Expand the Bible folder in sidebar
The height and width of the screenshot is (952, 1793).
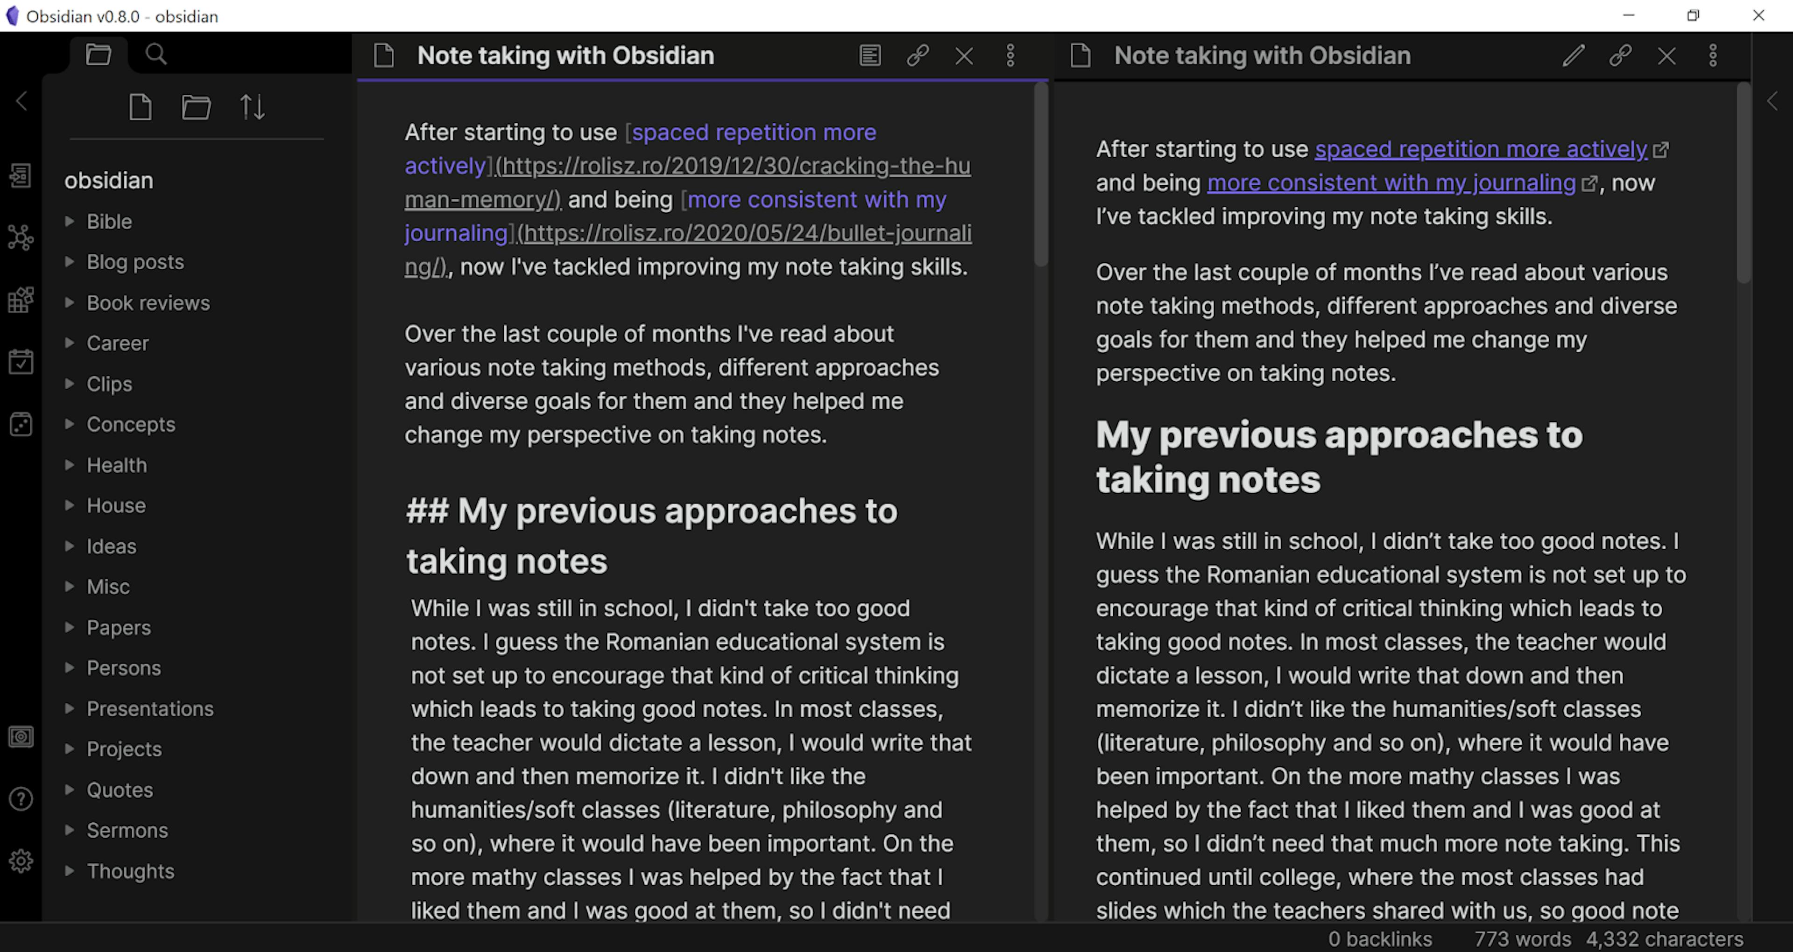coord(69,222)
